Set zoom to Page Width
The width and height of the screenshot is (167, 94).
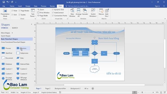pyautogui.click(x=43, y=16)
